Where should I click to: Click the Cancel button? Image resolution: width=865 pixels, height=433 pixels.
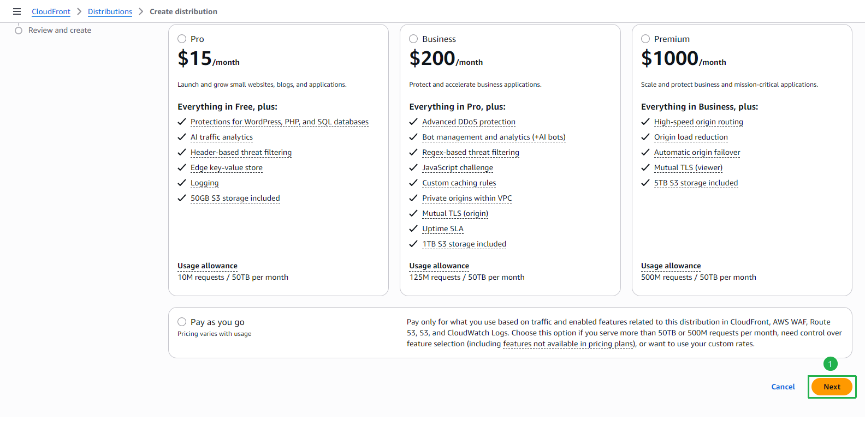(783, 387)
